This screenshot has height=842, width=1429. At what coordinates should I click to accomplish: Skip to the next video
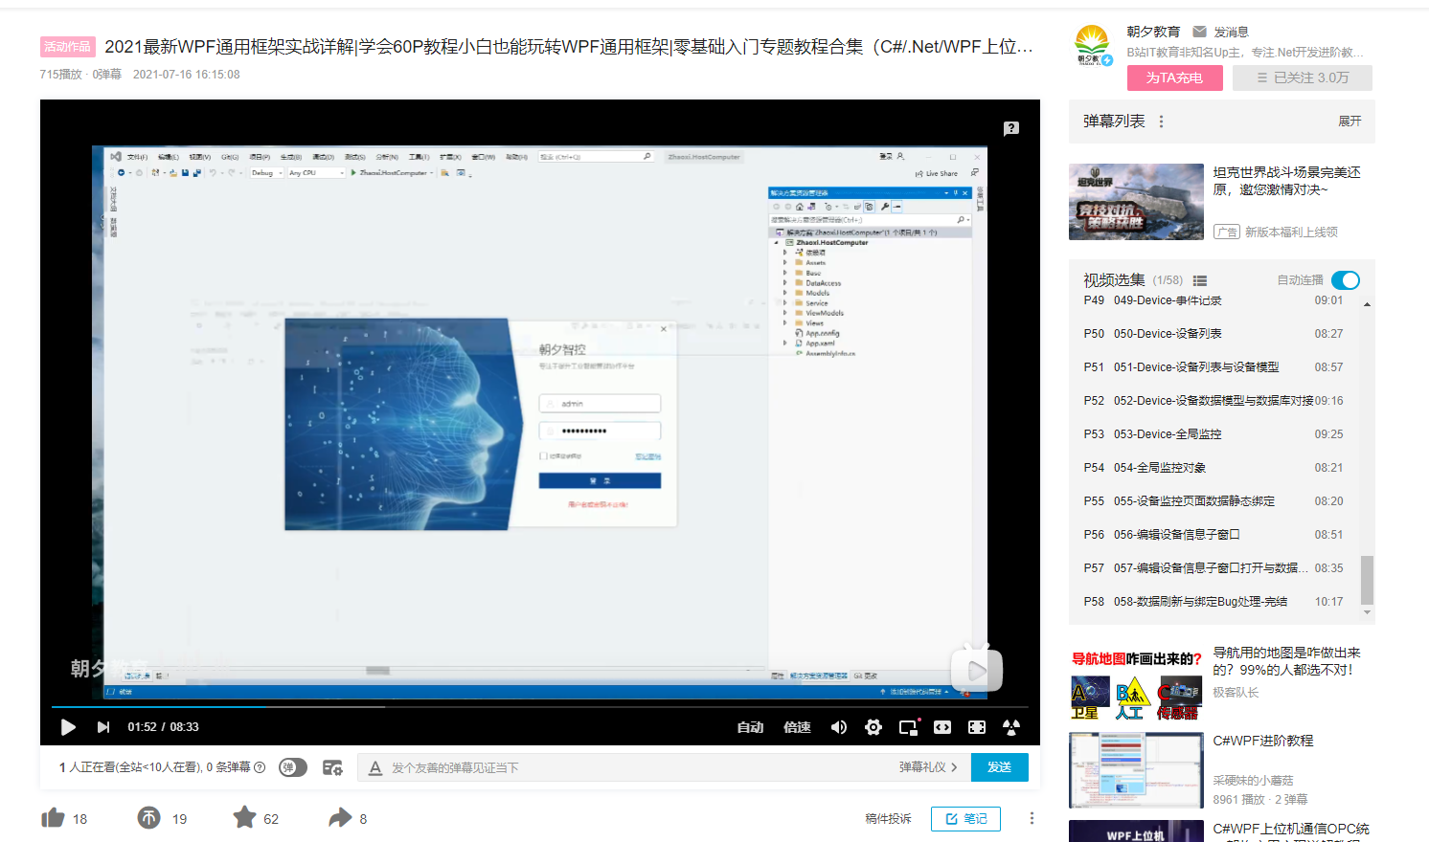(x=103, y=727)
